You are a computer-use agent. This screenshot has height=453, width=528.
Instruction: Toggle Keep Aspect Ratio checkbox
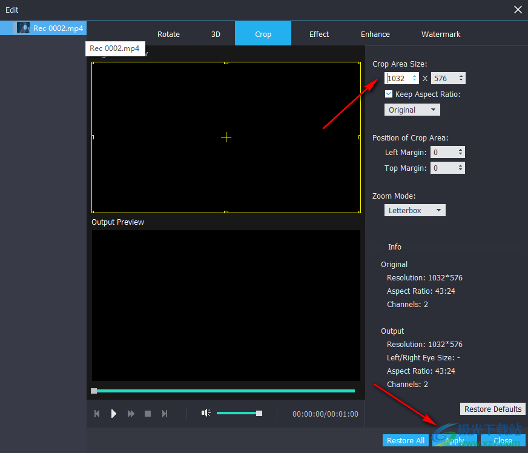(389, 94)
